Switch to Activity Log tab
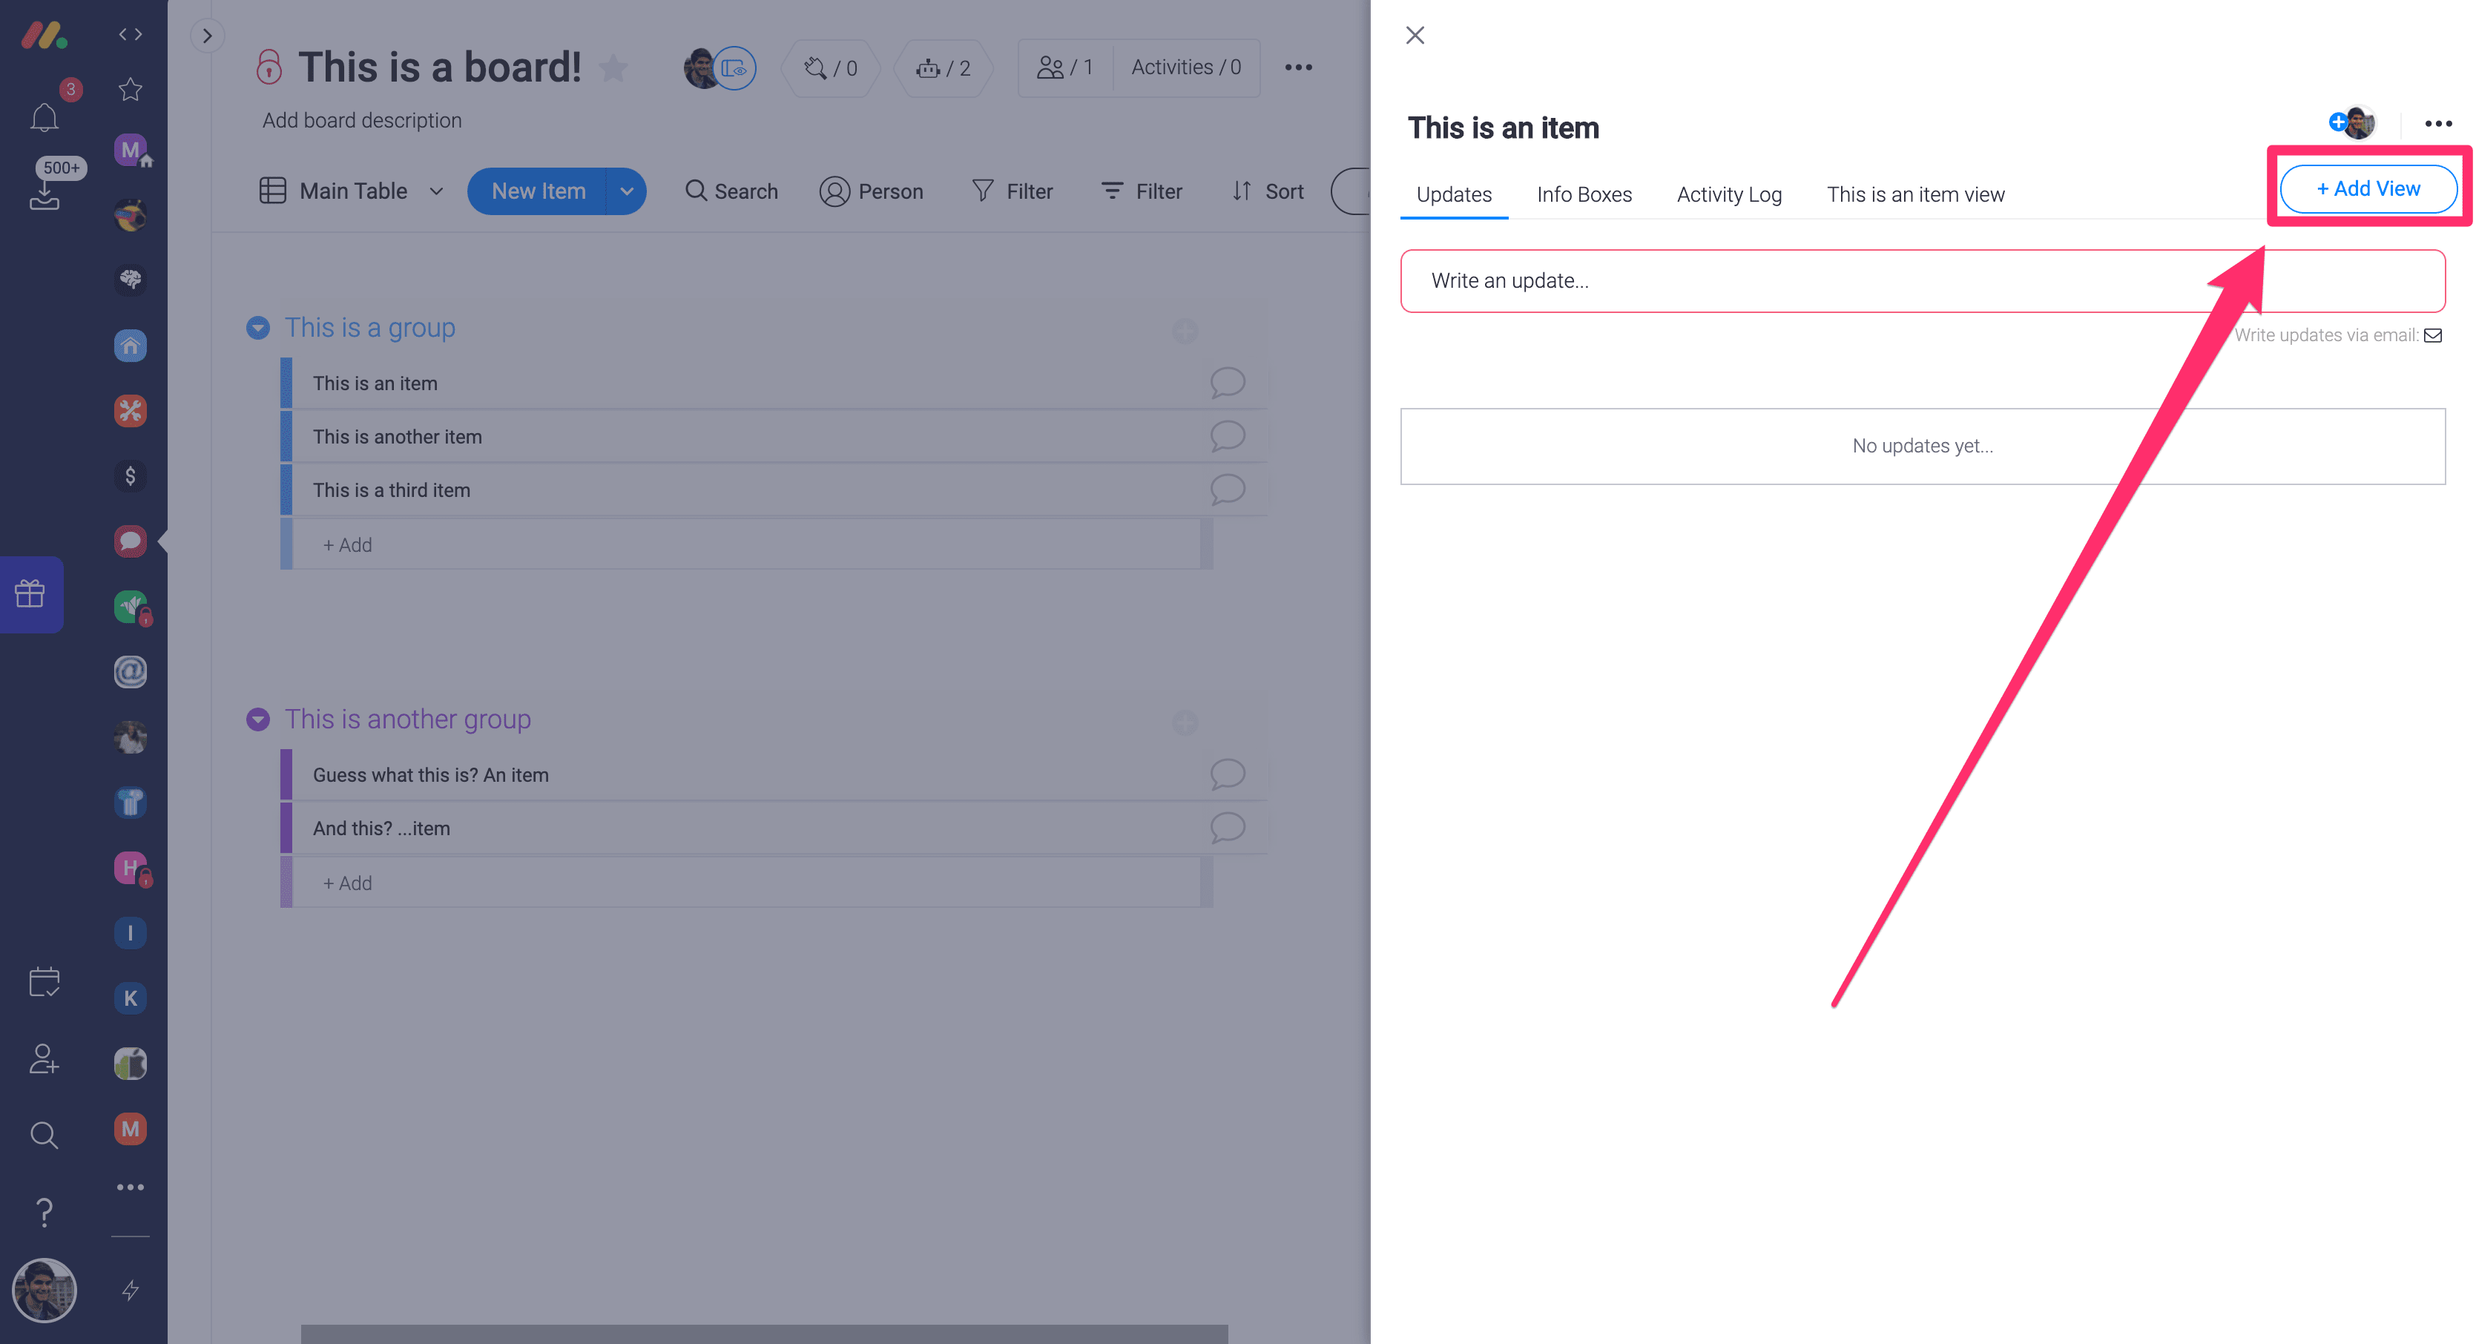 (1729, 194)
